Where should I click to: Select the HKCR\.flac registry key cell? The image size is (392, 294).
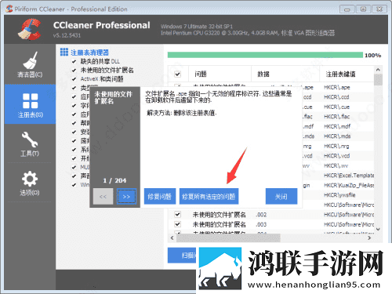[336, 117]
